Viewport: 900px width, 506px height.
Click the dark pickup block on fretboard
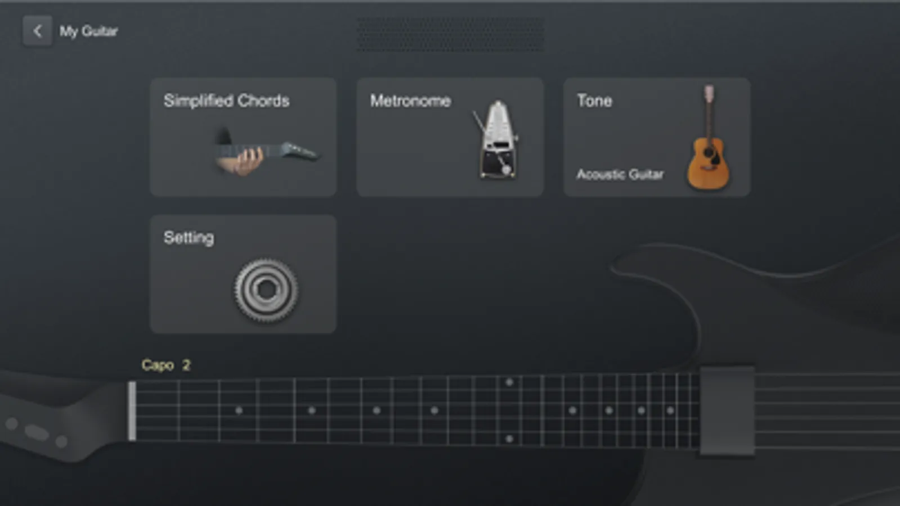[x=727, y=410]
